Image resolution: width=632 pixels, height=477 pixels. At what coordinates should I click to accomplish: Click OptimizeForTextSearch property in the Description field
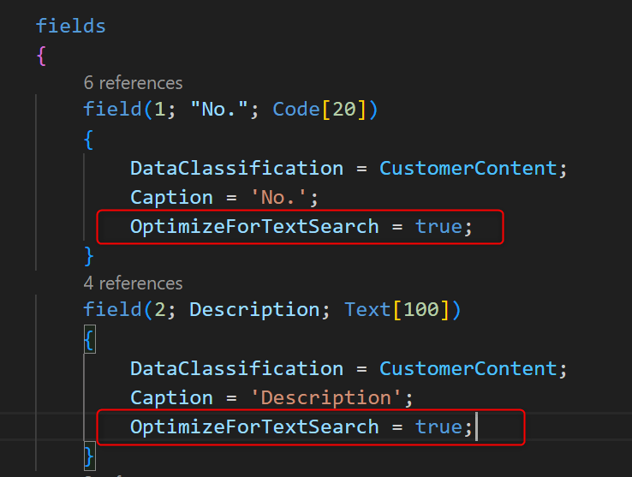coord(254,426)
